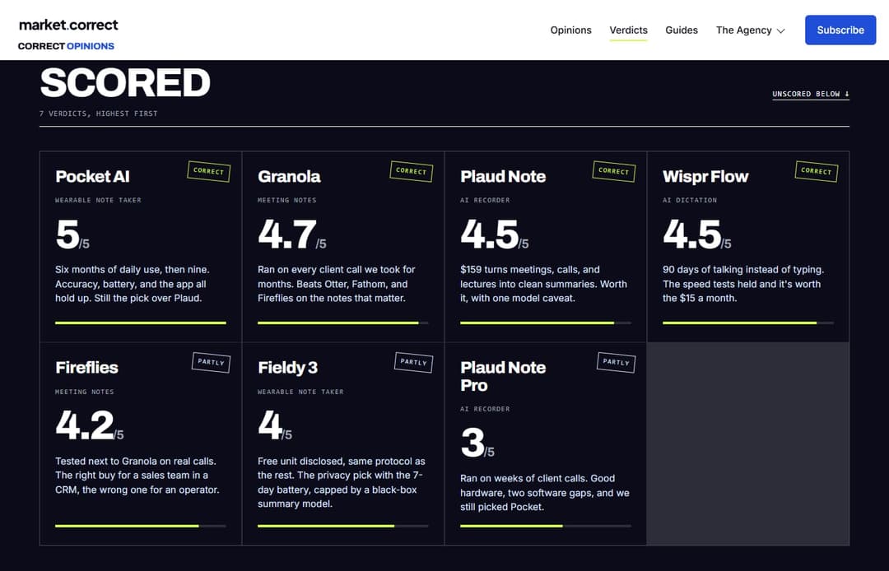889x571 pixels.
Task: Open the Granola verdict title
Action: [289, 176]
